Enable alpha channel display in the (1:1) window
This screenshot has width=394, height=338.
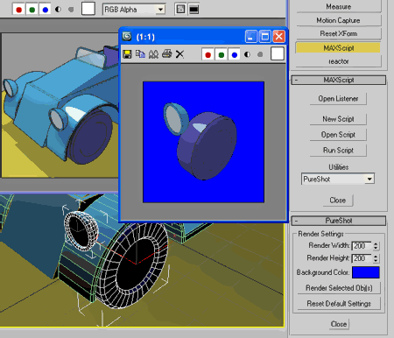click(x=247, y=54)
